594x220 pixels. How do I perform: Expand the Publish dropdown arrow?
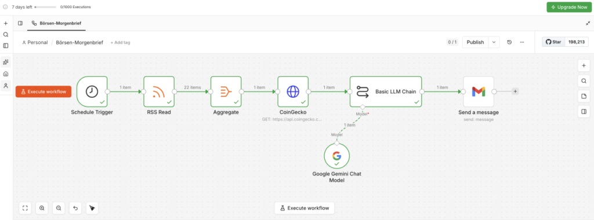(x=494, y=42)
